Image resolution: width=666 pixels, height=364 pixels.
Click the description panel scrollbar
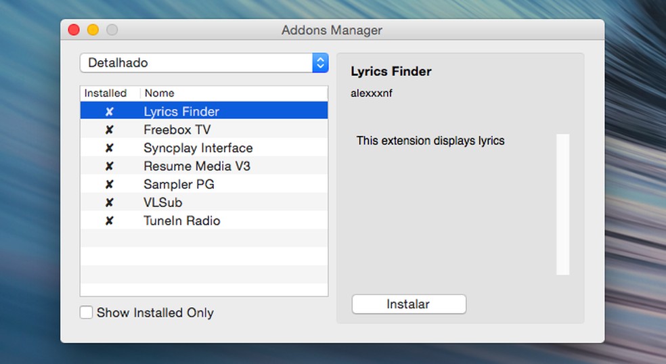coord(562,204)
